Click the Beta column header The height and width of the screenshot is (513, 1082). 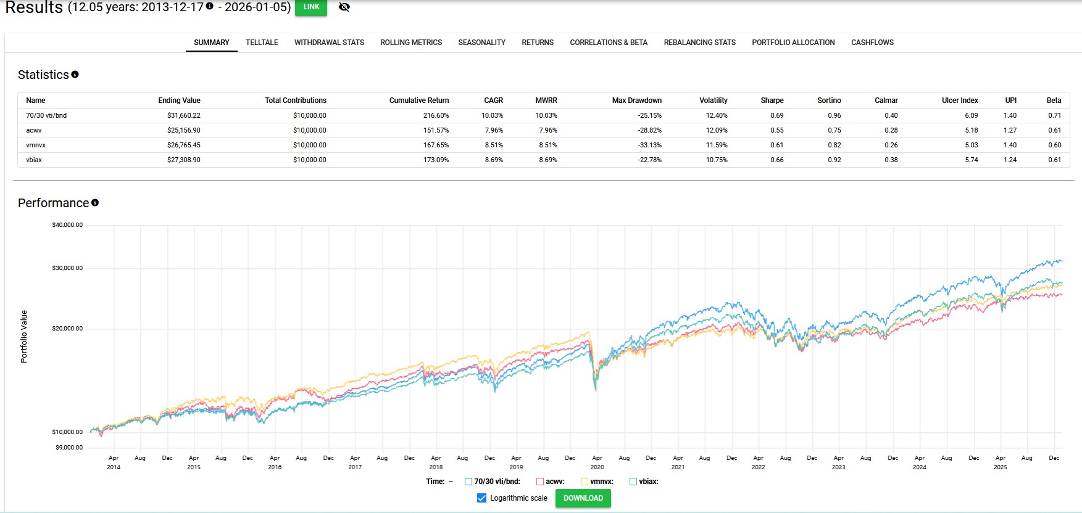point(1054,101)
